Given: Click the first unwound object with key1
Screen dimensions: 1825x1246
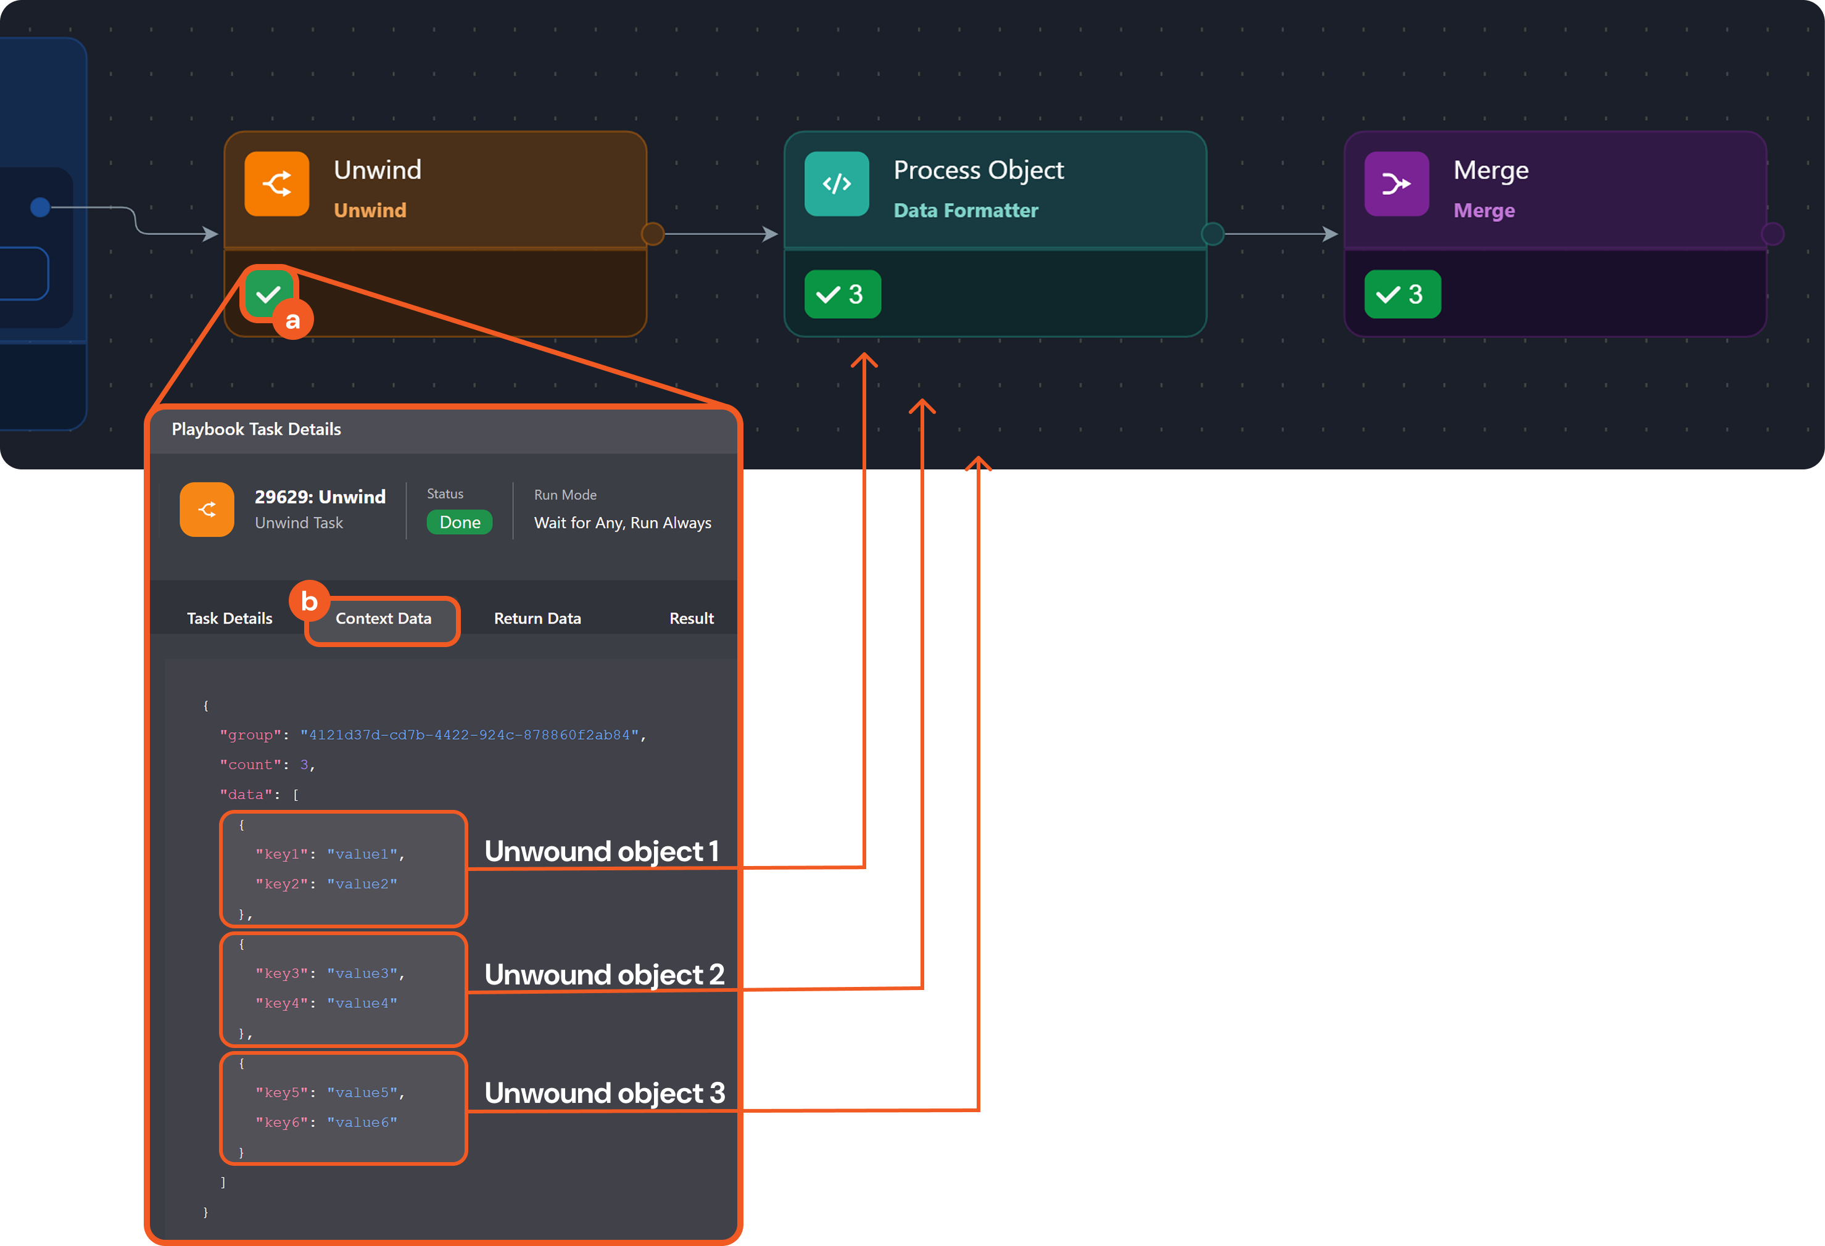Looking at the screenshot, I should 343,868.
